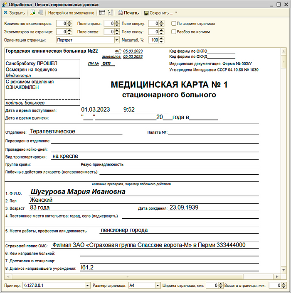Click the Сохранить floppy disk icon
This screenshot has width=291, height=293.
tap(146, 13)
